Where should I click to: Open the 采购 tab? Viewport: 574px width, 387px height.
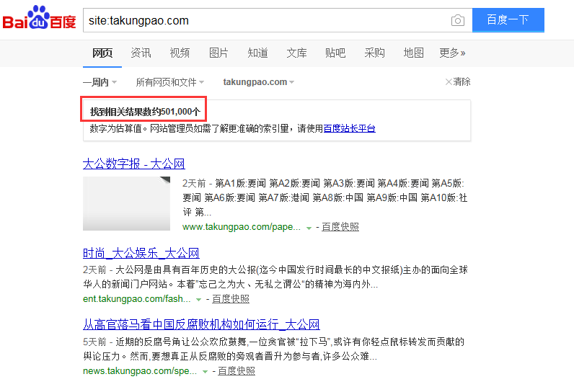click(374, 53)
